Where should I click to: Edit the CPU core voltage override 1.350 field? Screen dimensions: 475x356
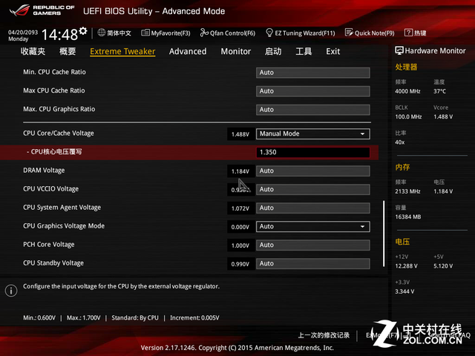[x=312, y=152]
